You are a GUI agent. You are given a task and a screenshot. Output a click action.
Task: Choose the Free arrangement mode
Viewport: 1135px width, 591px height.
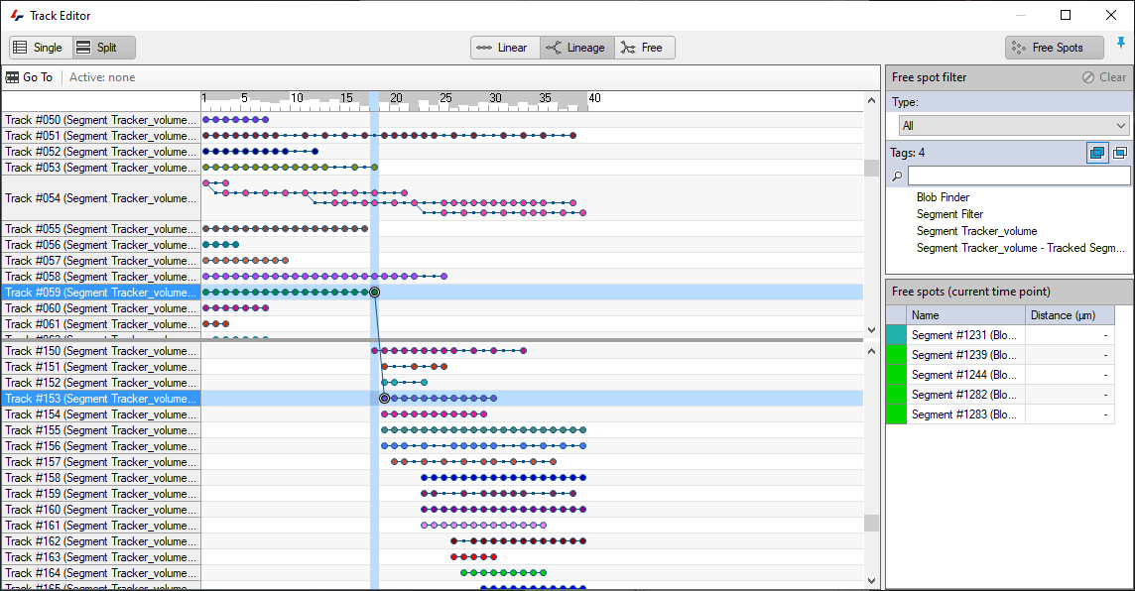[x=644, y=47]
